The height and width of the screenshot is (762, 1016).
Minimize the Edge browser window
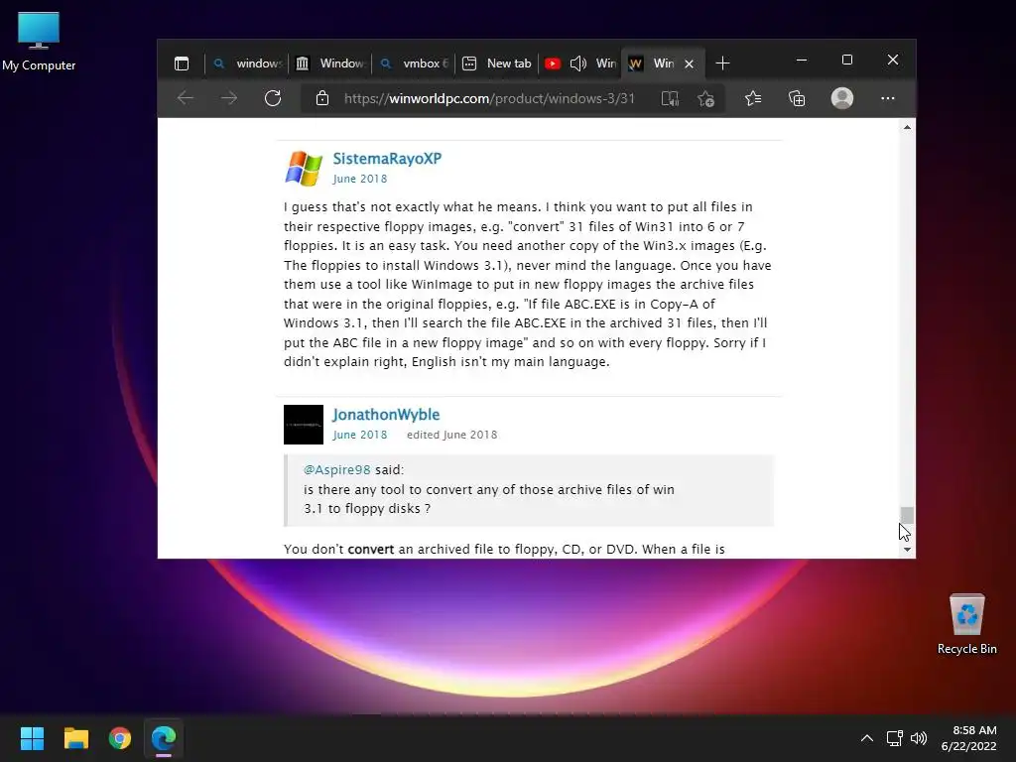(x=802, y=60)
